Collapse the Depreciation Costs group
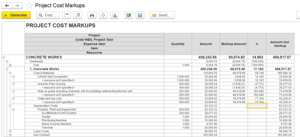 tap(10, 106)
